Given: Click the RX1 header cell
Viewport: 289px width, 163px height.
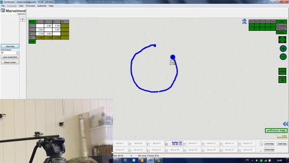Looking at the screenshot, I should [252, 22].
